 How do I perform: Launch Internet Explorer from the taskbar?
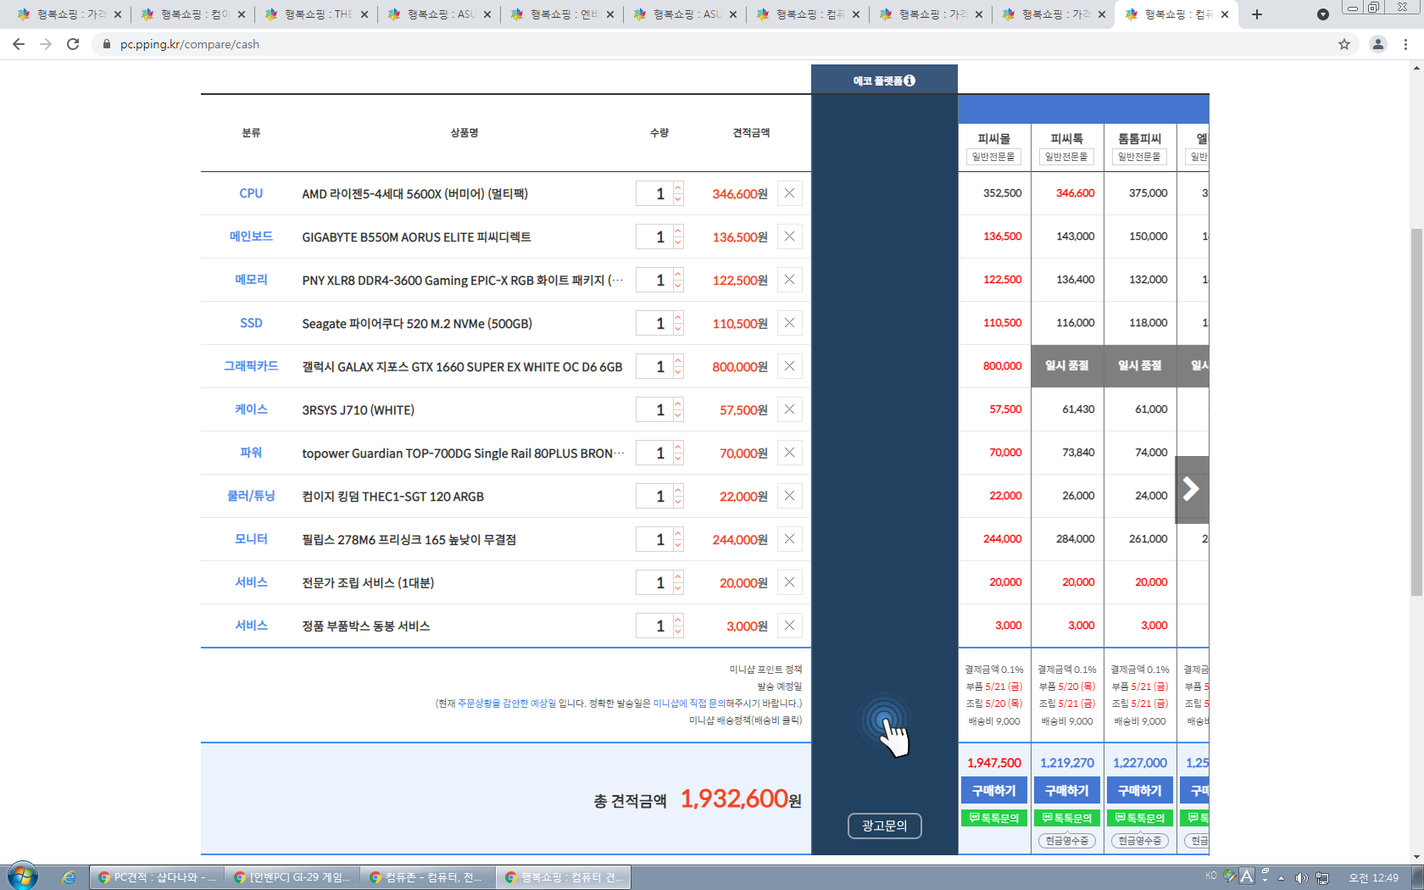(69, 877)
